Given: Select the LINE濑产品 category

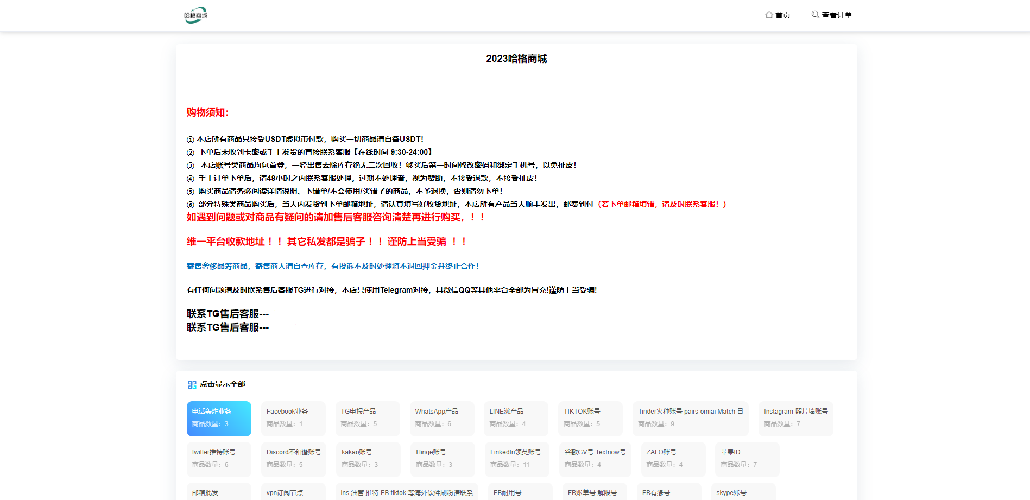Looking at the screenshot, I should (516, 419).
